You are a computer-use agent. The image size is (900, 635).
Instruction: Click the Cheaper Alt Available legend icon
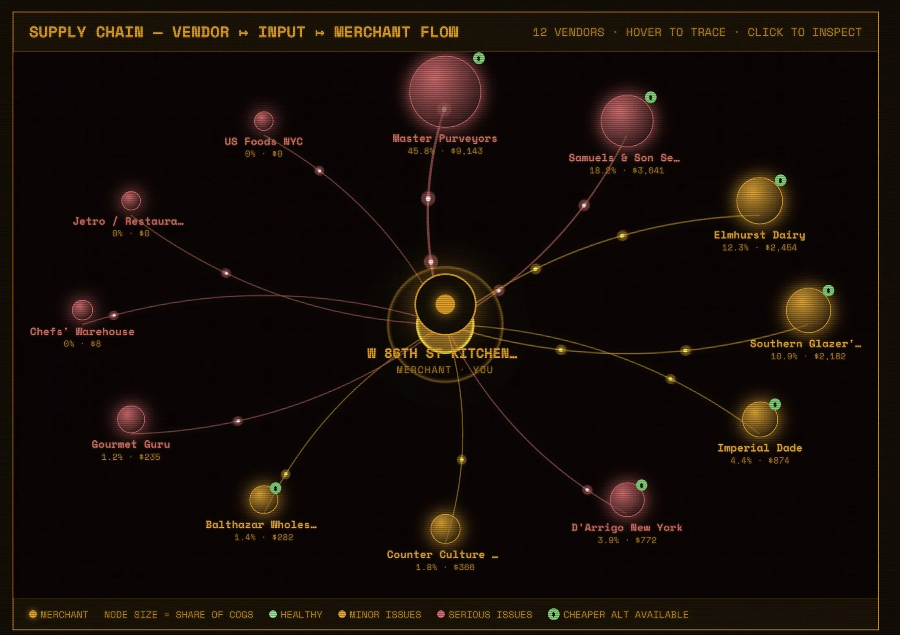coord(553,614)
